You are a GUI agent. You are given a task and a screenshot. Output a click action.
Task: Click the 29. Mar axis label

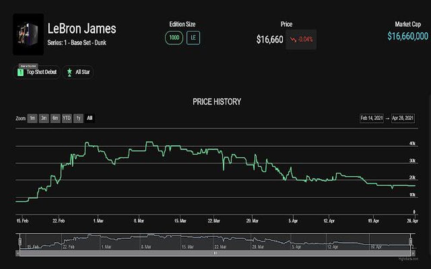pos(252,221)
